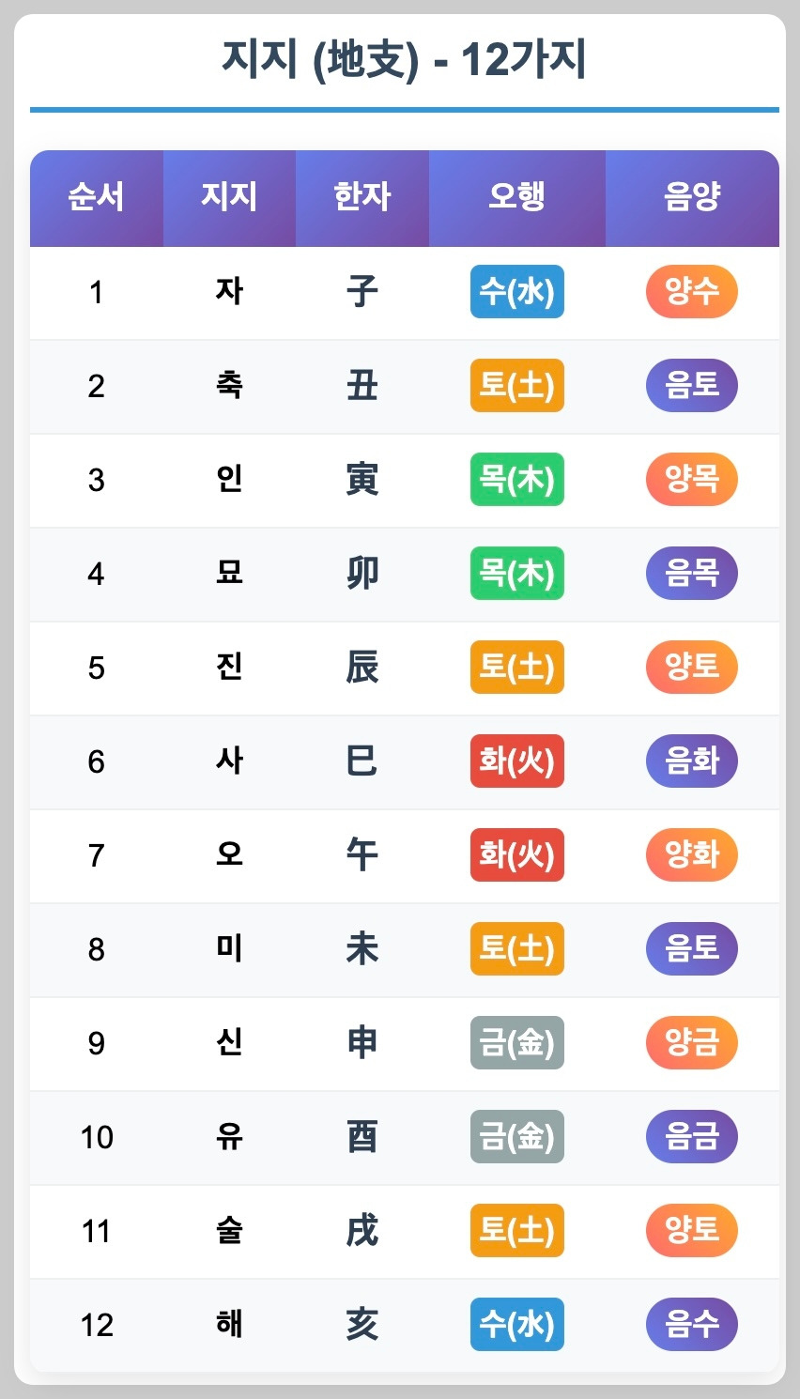Viewport: 800px width, 1399px height.
Task: Select the gray 금(金) badge beside 申
Action: click(517, 1043)
